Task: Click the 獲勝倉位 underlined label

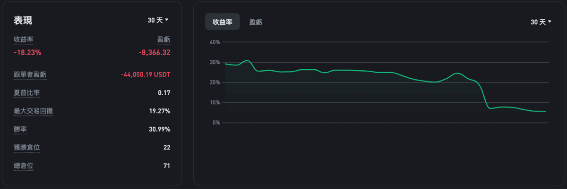Action: (x=26, y=148)
